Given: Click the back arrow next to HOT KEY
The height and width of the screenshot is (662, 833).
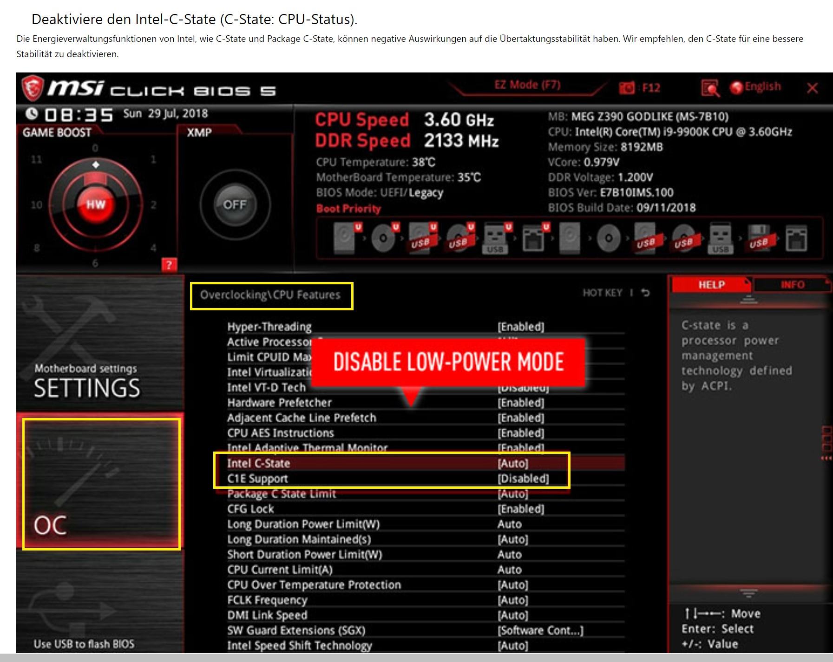Looking at the screenshot, I should (x=646, y=293).
